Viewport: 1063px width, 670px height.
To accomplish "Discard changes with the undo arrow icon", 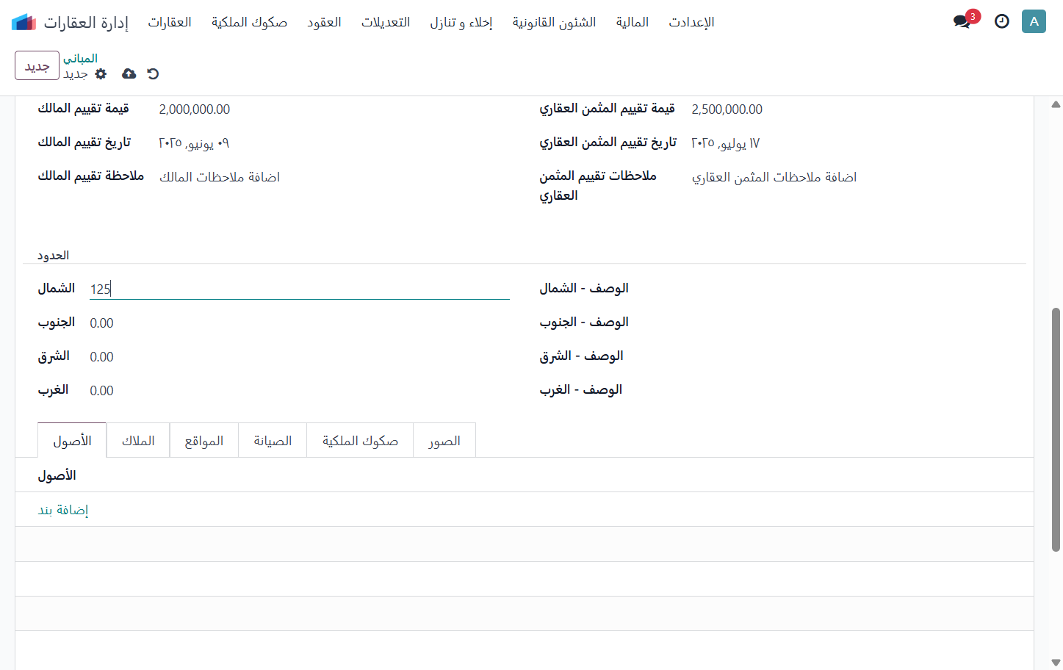I will (153, 73).
